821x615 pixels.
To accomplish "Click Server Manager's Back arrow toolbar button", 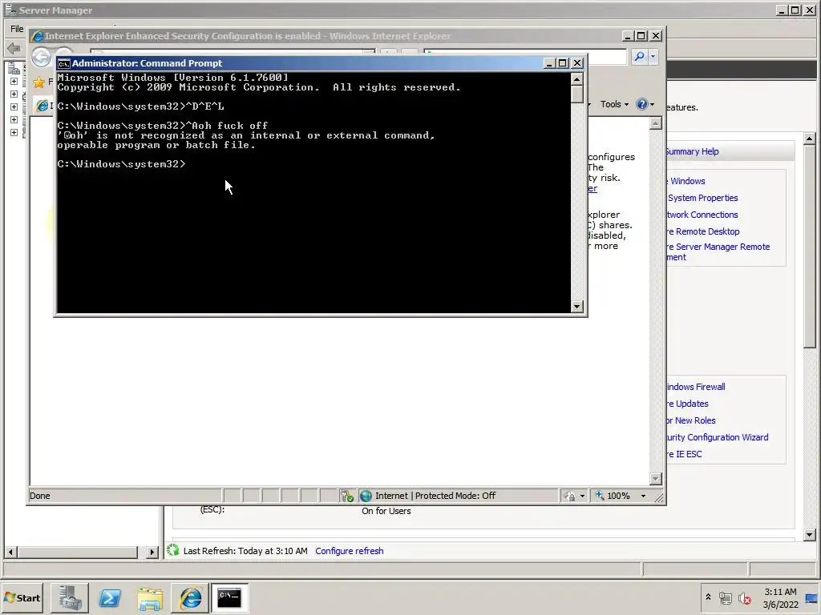I will pyautogui.click(x=14, y=49).
